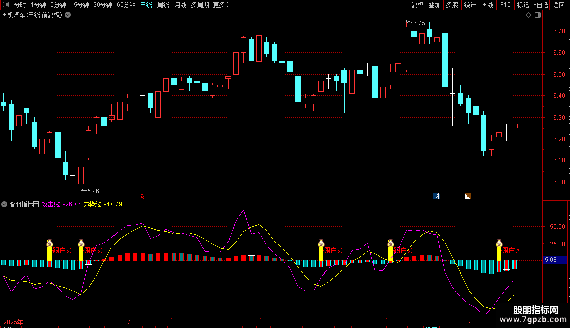570x328 pixels.
Task: Click the red dollar marker below the candles
Action: pos(142,197)
